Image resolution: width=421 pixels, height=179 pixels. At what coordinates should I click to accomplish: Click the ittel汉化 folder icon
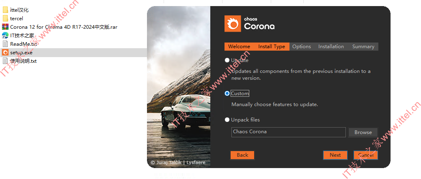pyautogui.click(x=5, y=10)
